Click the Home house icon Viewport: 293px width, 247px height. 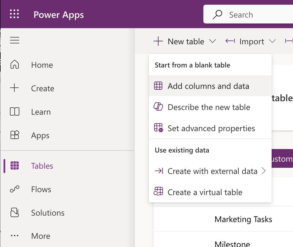pyautogui.click(x=15, y=65)
